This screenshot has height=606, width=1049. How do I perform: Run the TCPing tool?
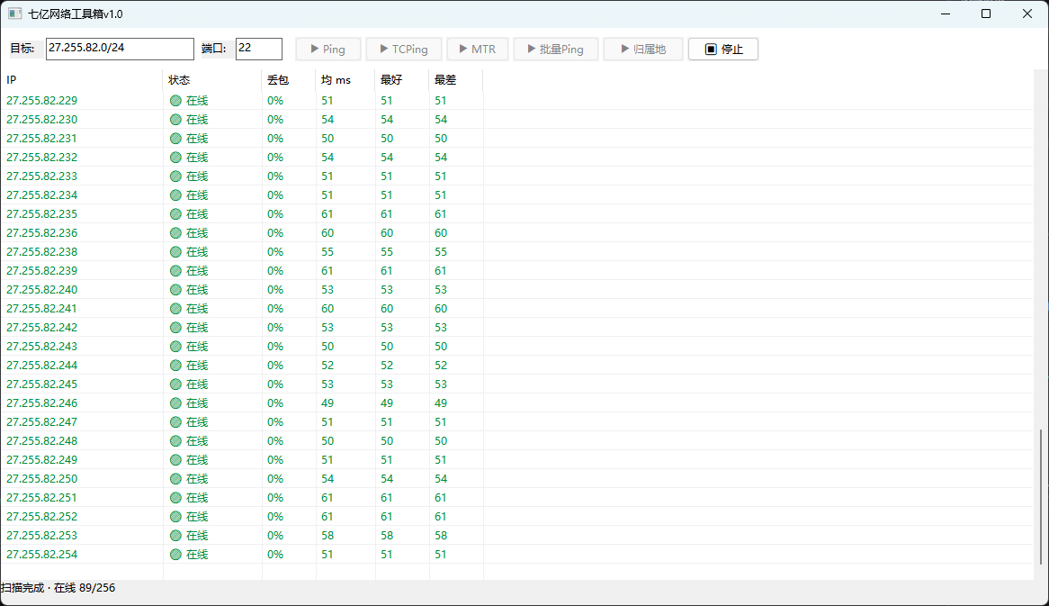(403, 49)
